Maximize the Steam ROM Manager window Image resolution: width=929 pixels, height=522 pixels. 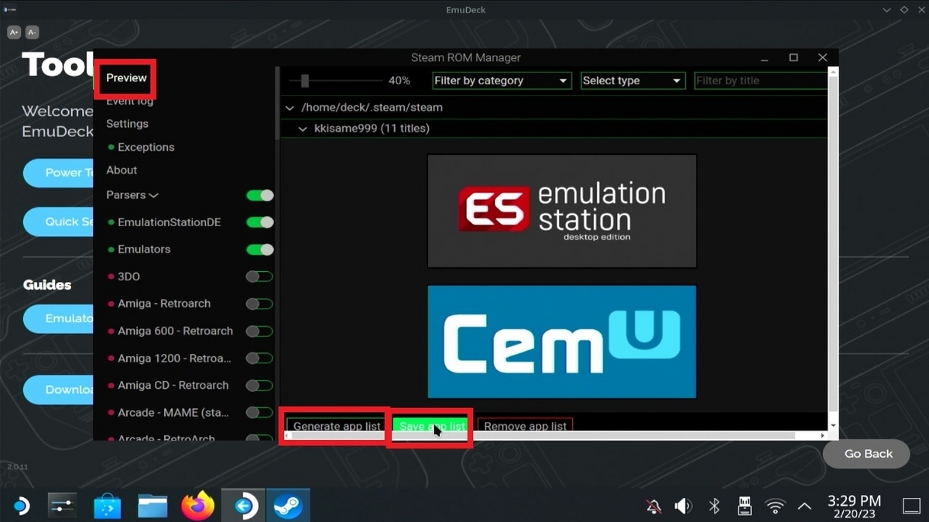click(x=794, y=57)
